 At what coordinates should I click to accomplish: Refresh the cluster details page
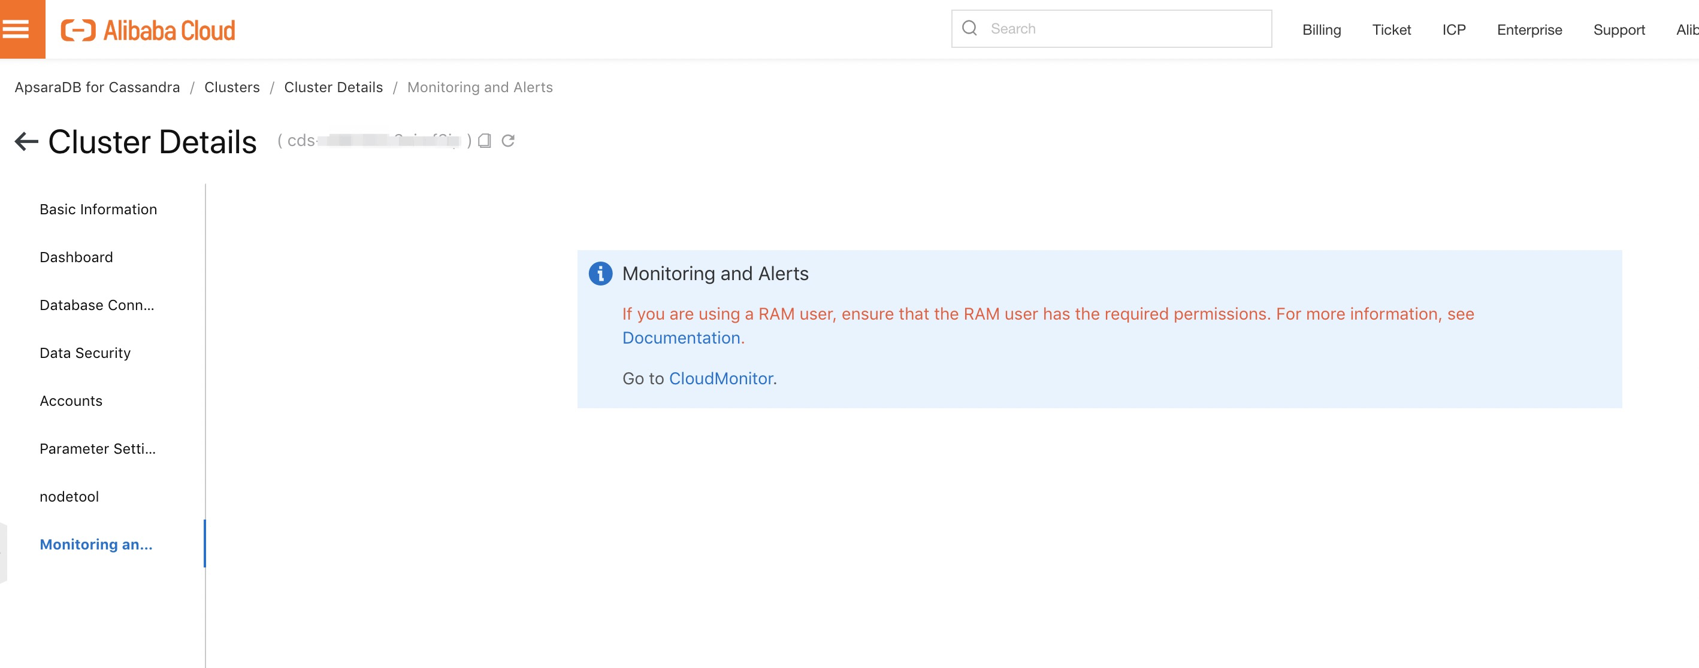coord(508,140)
